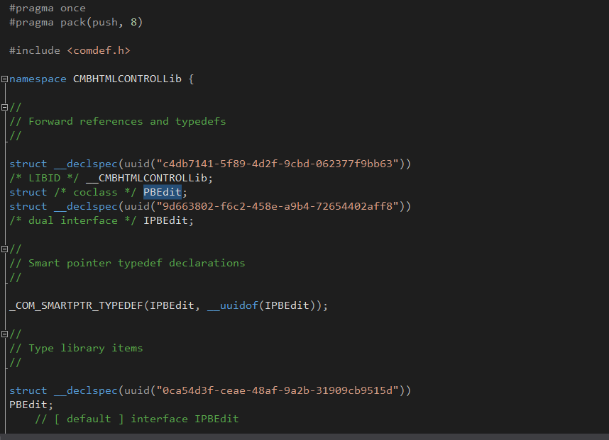This screenshot has width=609, height=440.
Task: Click the highlighted PBEdit coclass identifier
Action: [x=163, y=192]
